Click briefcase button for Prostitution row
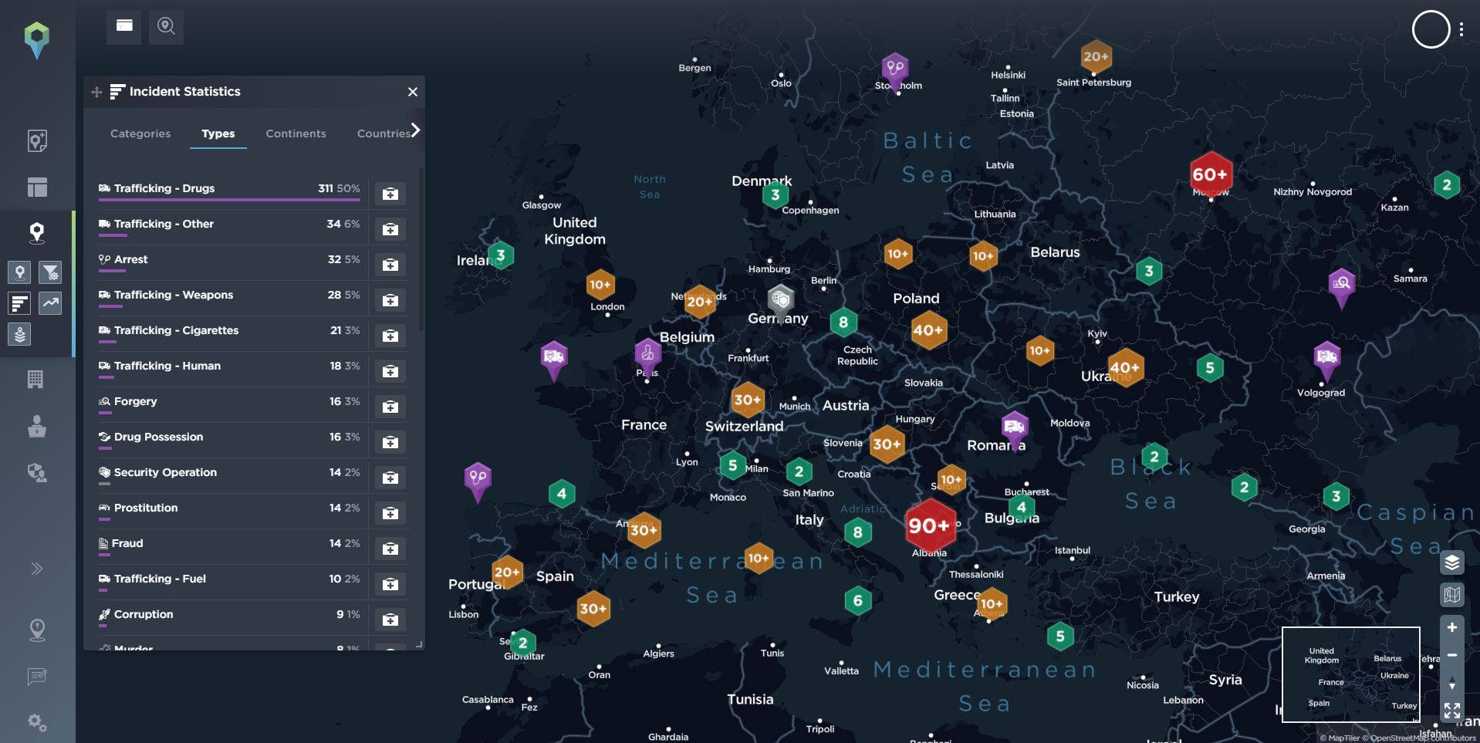Image resolution: width=1480 pixels, height=743 pixels. (x=390, y=513)
